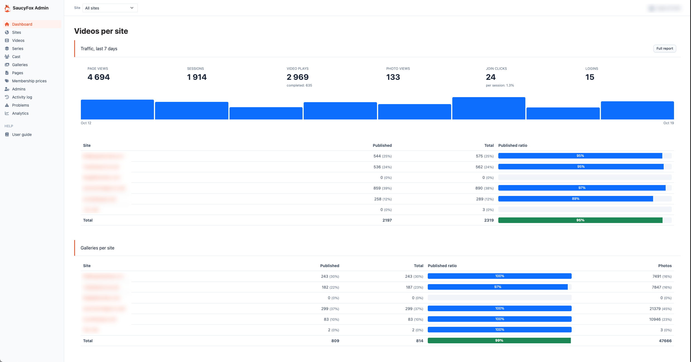Click the join clicks value 24

point(491,77)
